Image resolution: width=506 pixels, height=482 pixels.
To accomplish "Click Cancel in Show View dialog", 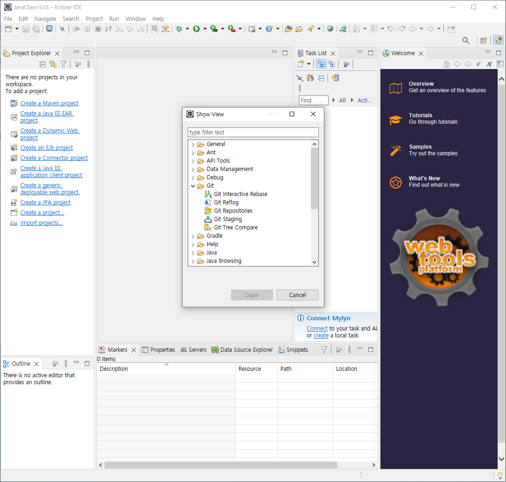I will coord(297,295).
